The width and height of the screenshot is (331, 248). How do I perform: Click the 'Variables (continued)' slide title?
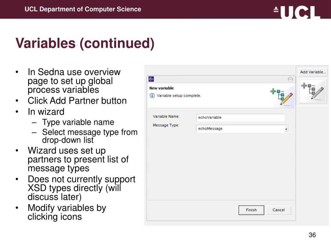(85, 44)
